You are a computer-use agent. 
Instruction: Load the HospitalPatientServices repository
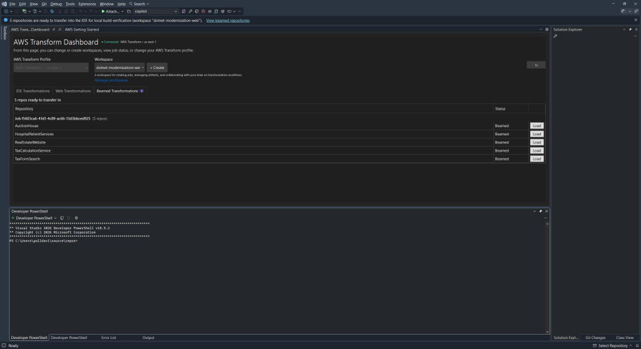tap(536, 134)
